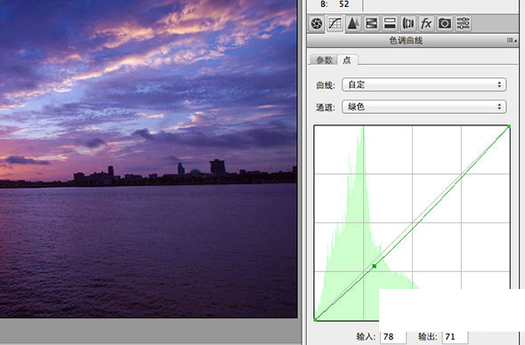This screenshot has height=345, width=525.
Task: Open the Detail panel triangle icon
Action: coord(353,24)
